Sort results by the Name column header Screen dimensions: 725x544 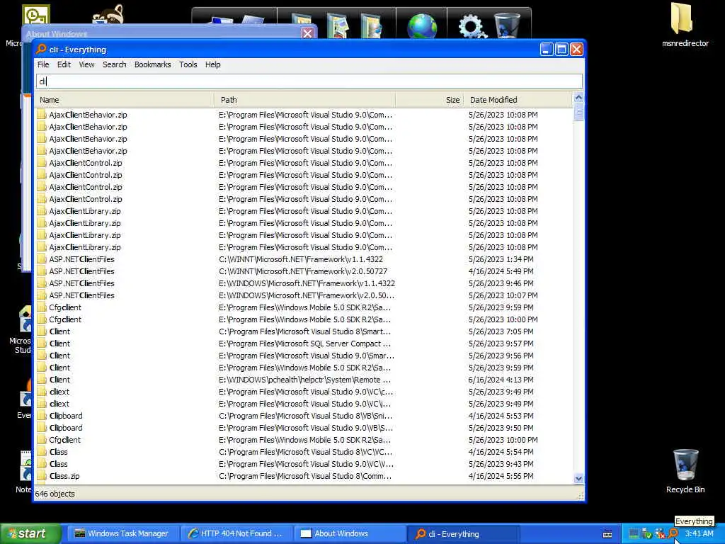coord(124,100)
